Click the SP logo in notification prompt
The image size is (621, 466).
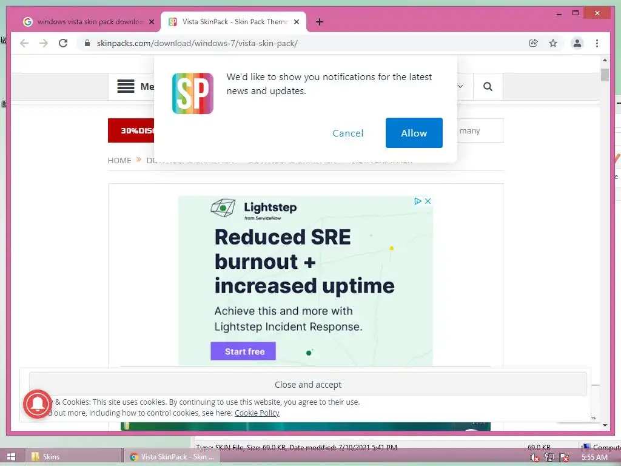193,93
